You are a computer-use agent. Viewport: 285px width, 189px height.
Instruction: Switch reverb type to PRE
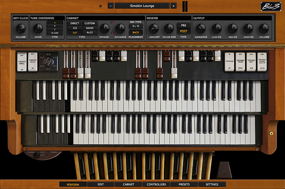pos(183,26)
